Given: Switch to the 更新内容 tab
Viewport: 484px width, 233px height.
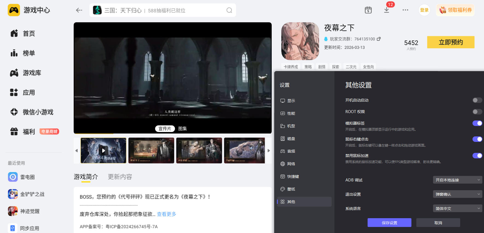Looking at the screenshot, I should point(120,177).
